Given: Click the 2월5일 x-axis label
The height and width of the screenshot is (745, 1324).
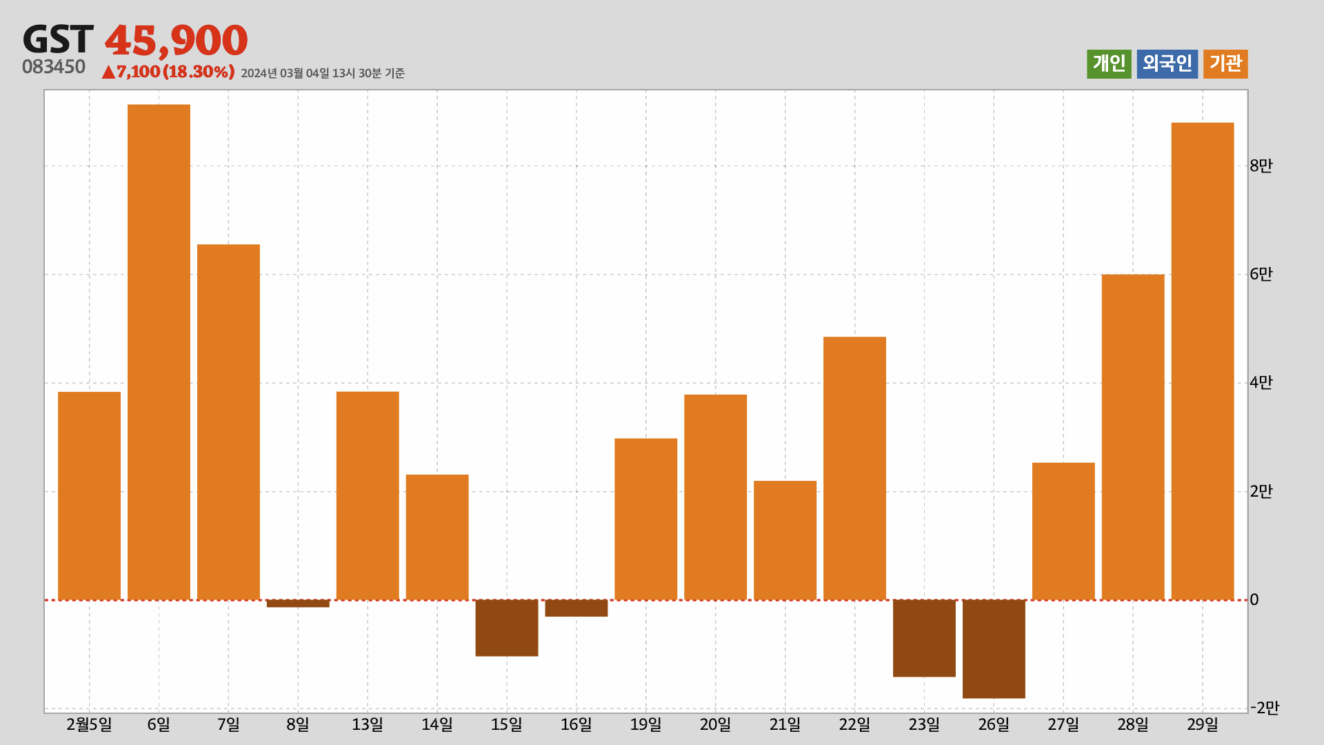Looking at the screenshot, I should pos(89,724).
